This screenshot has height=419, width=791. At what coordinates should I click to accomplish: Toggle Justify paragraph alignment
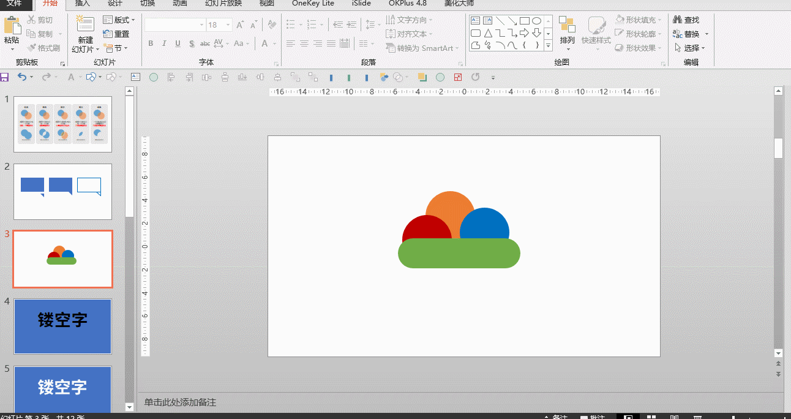331,43
